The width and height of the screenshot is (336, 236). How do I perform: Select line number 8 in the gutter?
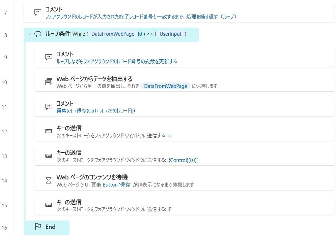(x=6, y=35)
